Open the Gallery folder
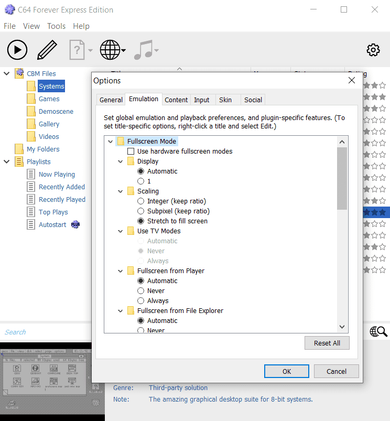This screenshot has width=390, height=421. 49,124
